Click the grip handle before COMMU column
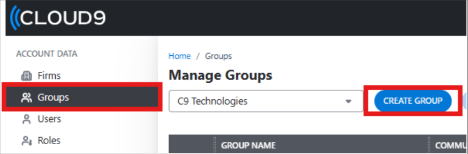 (429, 145)
